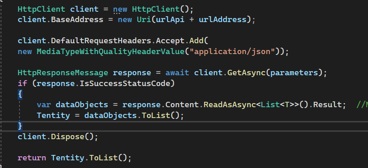Click the highlighted closing brace of if block
Screen dimensions: 368x168
[x=20, y=126]
